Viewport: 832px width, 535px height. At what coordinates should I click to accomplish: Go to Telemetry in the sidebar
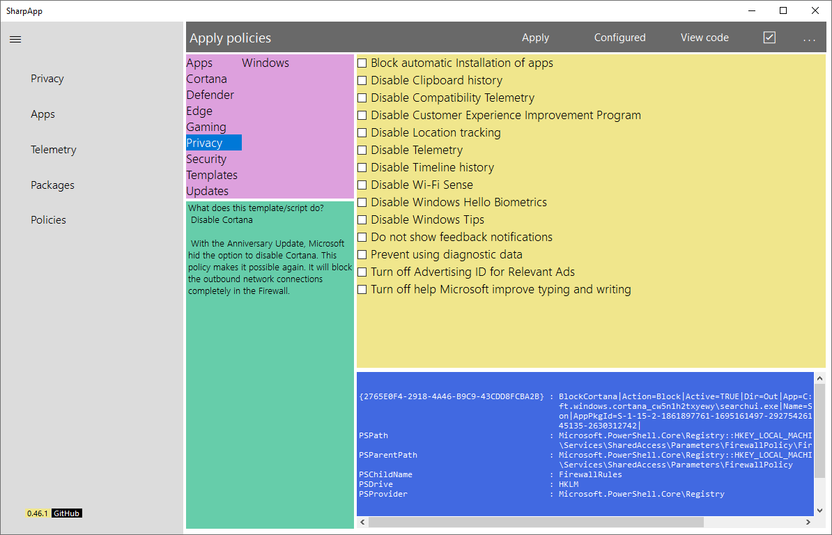[x=53, y=150]
